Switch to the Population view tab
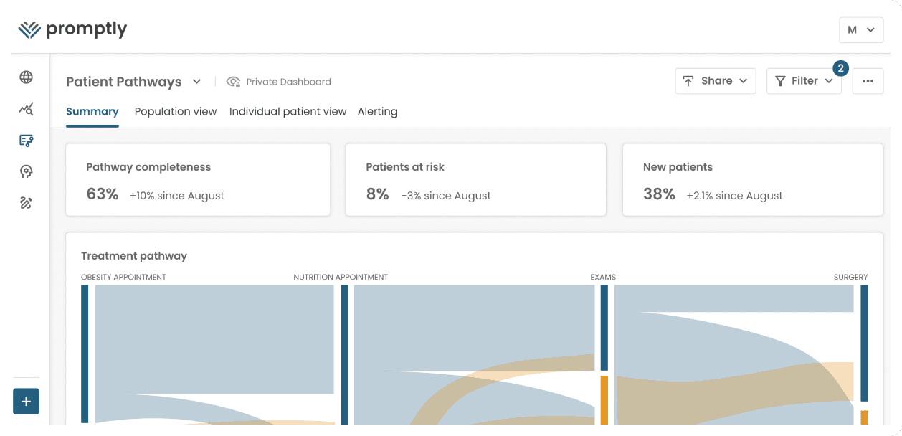902x436 pixels. pos(176,112)
